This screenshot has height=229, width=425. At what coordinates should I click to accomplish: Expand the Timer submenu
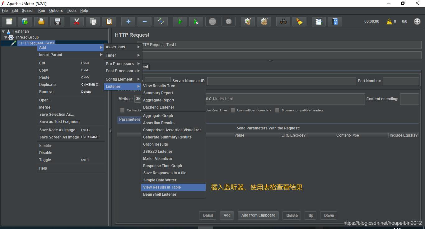pos(123,55)
